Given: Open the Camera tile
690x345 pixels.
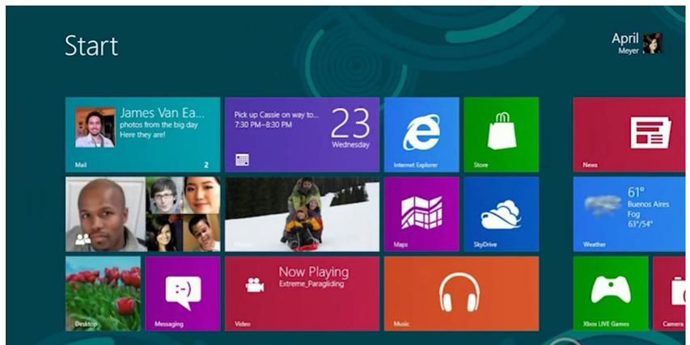Looking at the screenshot, I should click(x=670, y=292).
